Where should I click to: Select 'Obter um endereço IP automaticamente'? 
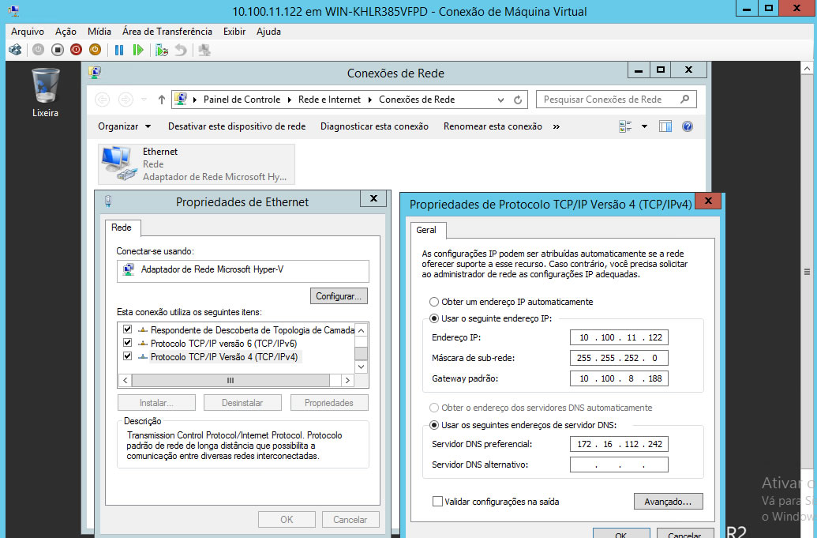coord(436,301)
